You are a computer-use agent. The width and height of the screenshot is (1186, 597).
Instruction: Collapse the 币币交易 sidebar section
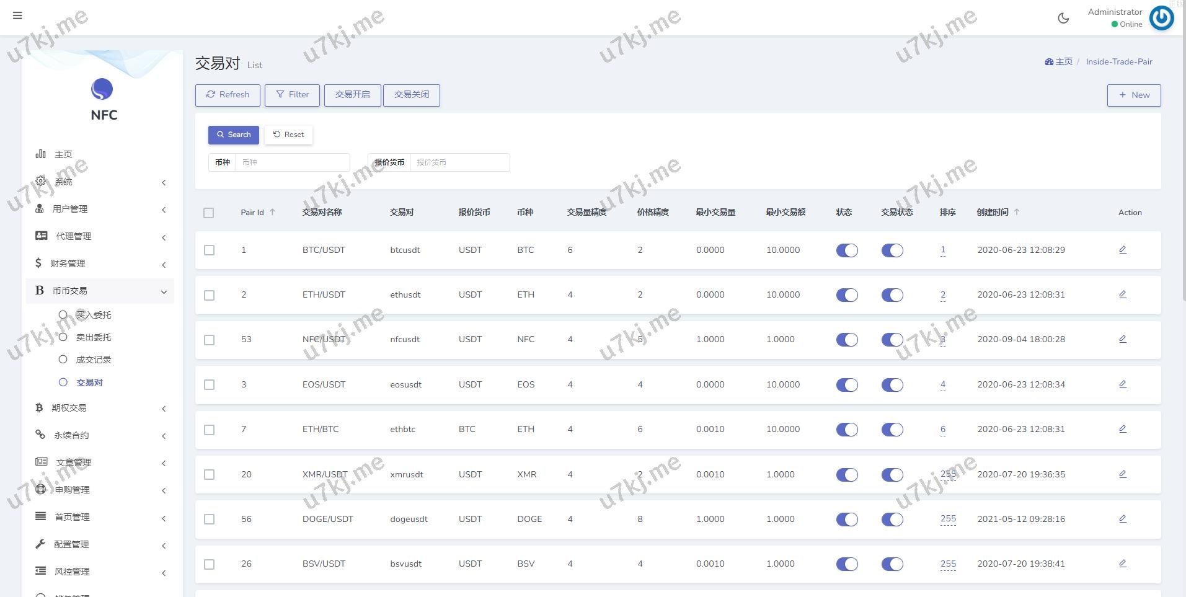(99, 291)
